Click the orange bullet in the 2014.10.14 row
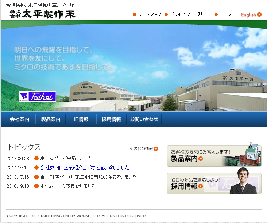Viewport: 267px width, 223px height. (36, 167)
